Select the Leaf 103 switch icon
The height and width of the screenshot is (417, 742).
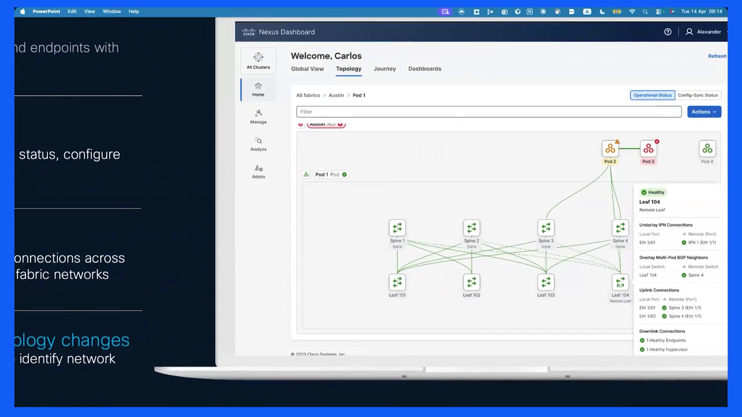(546, 282)
